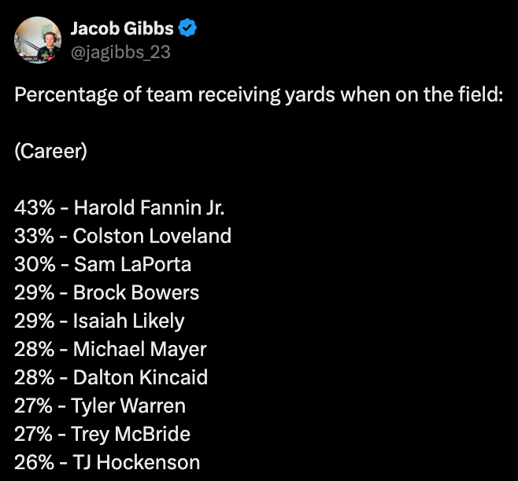The width and height of the screenshot is (518, 481).
Task: Select the 29% Brock Bowers line
Action: pyautogui.click(x=107, y=293)
